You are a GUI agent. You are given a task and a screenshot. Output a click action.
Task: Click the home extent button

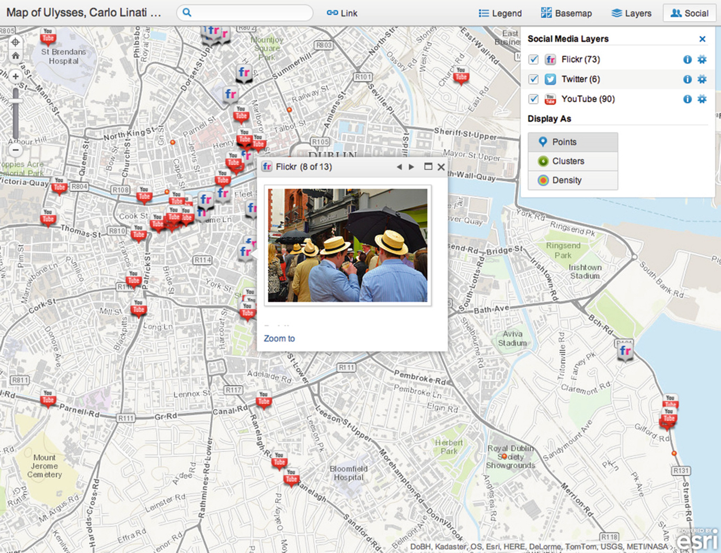tap(16, 56)
